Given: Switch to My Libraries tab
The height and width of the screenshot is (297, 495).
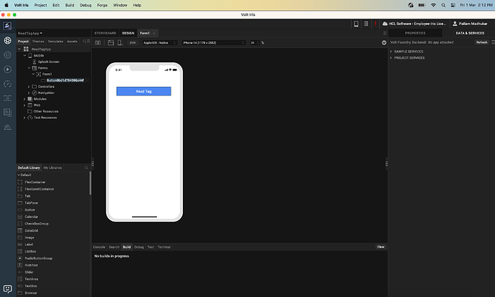Looking at the screenshot, I should (x=52, y=168).
